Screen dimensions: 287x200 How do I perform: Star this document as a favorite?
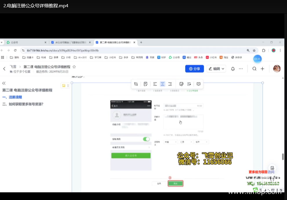[x=74, y=67]
